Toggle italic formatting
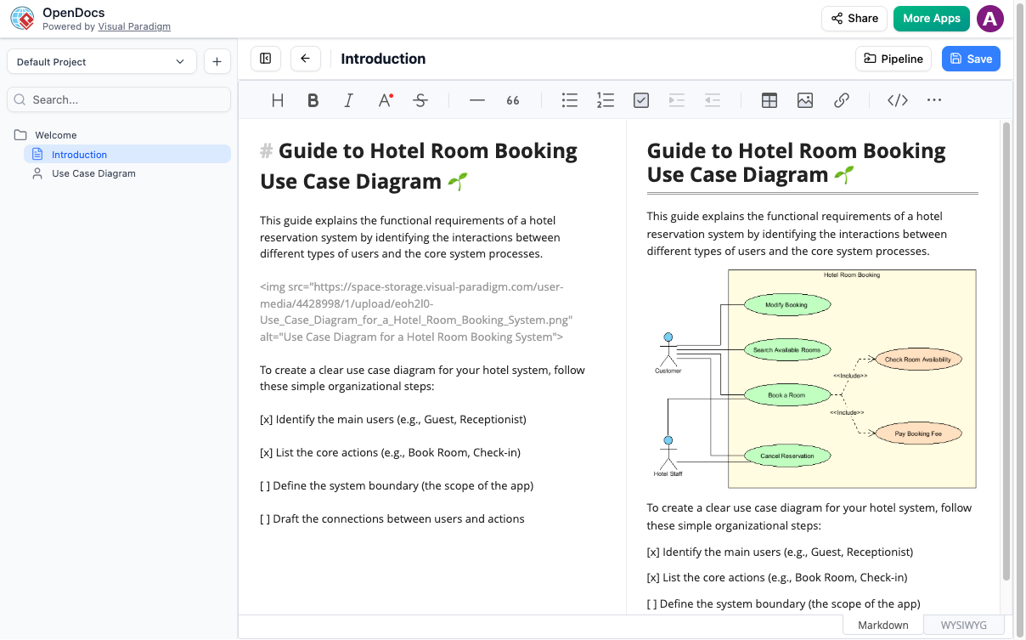The width and height of the screenshot is (1026, 640). [348, 99]
